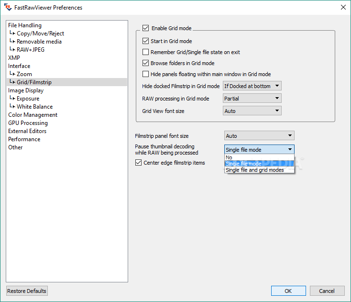Close the Preferences dialog window
This screenshot has height=302, width=351.
pyautogui.click(x=343, y=7)
